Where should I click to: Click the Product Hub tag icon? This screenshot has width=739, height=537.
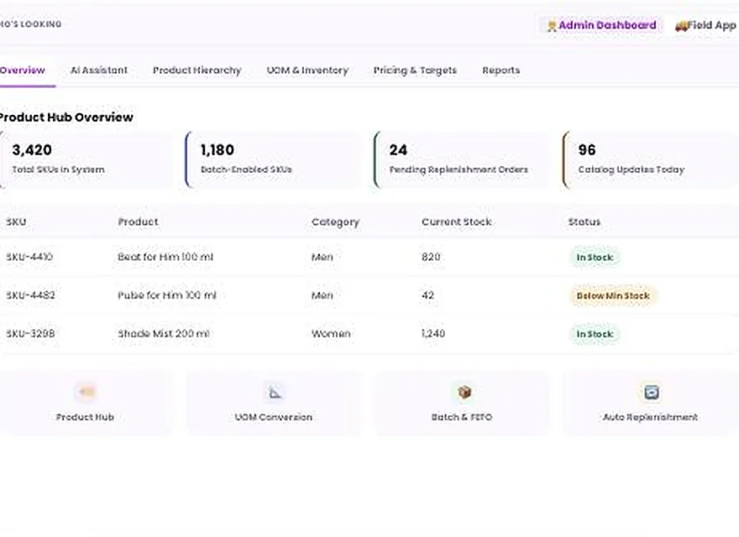pos(86,392)
